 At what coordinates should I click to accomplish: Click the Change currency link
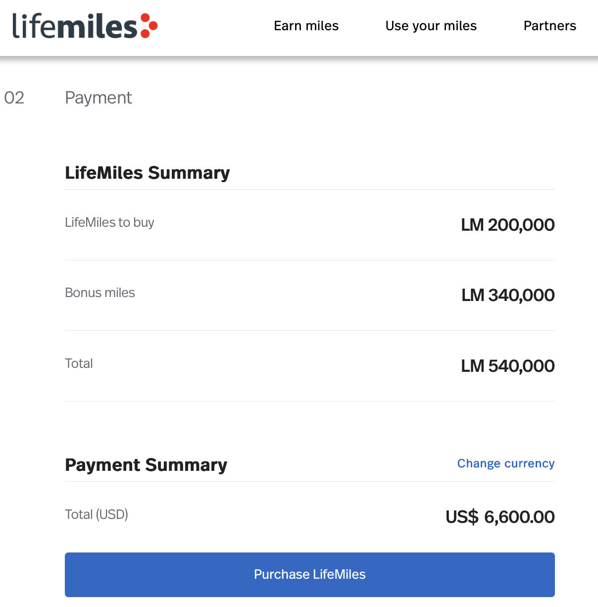click(505, 463)
